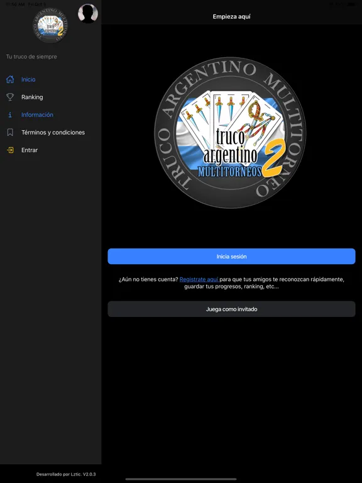The image size is (362, 483).
Task: Open the profile avatar silhouette
Action: coord(88,14)
